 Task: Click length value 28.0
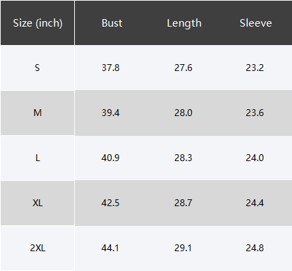pyautogui.click(x=183, y=113)
